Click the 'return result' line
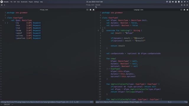Viewport: 189px width, 106px height. (118, 46)
